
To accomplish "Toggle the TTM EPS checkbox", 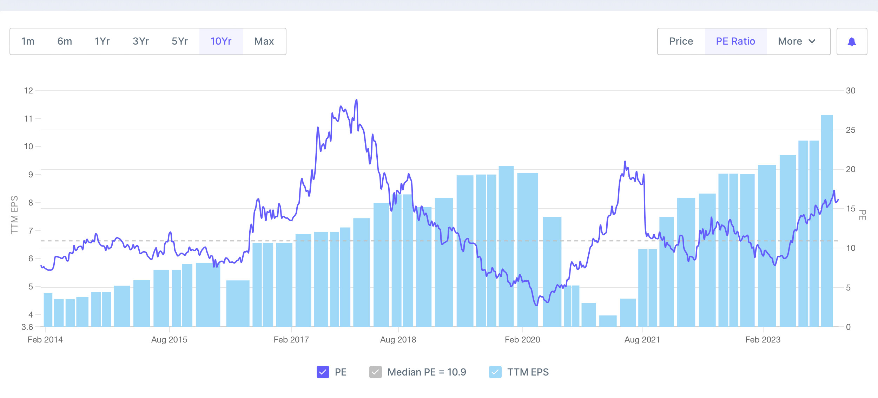I will (495, 372).
